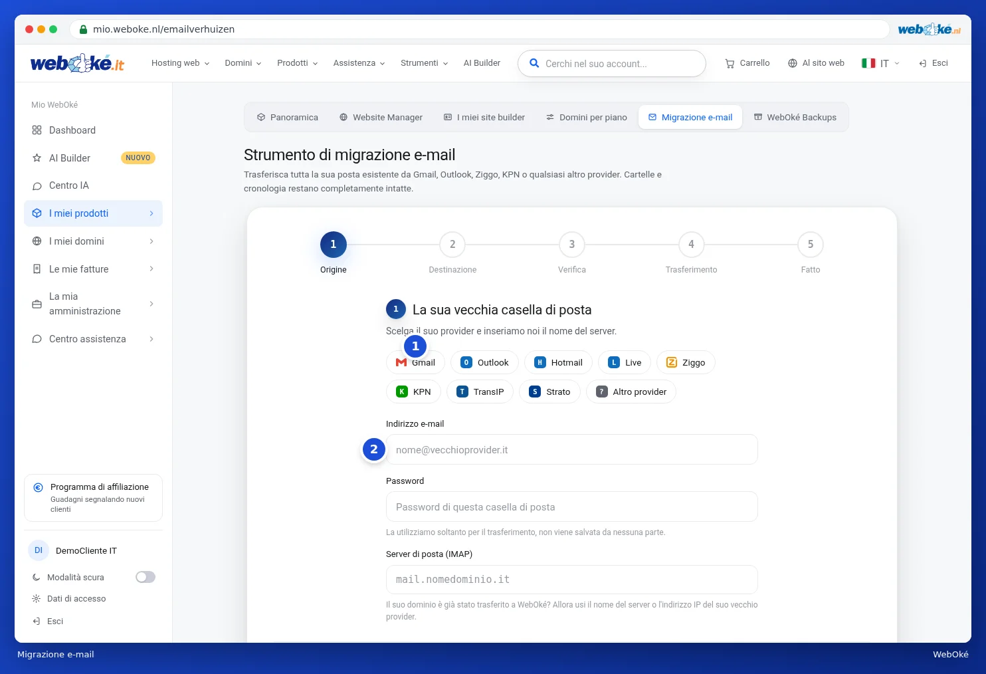Click the Destinazione step 2 circle
This screenshot has height=674, width=986.
pyautogui.click(x=452, y=245)
